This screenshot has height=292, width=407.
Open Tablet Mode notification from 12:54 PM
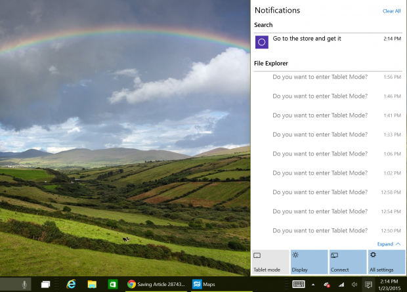pos(328,211)
